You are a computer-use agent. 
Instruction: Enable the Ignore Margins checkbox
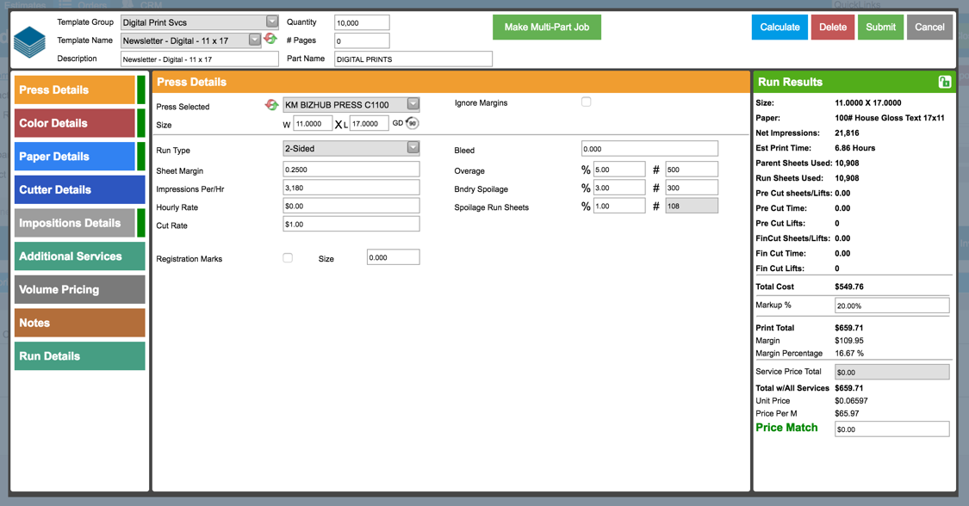(586, 102)
